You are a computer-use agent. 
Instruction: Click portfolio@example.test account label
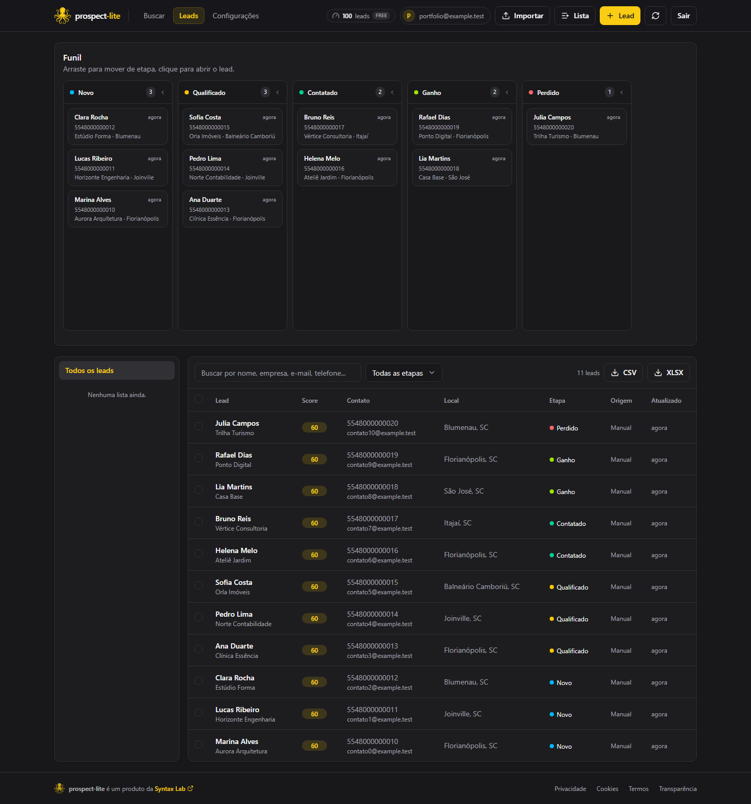(x=452, y=16)
